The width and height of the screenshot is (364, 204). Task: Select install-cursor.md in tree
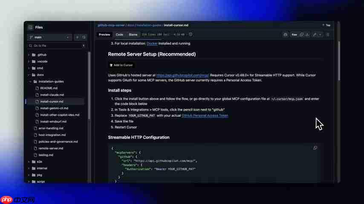[x=52, y=102]
